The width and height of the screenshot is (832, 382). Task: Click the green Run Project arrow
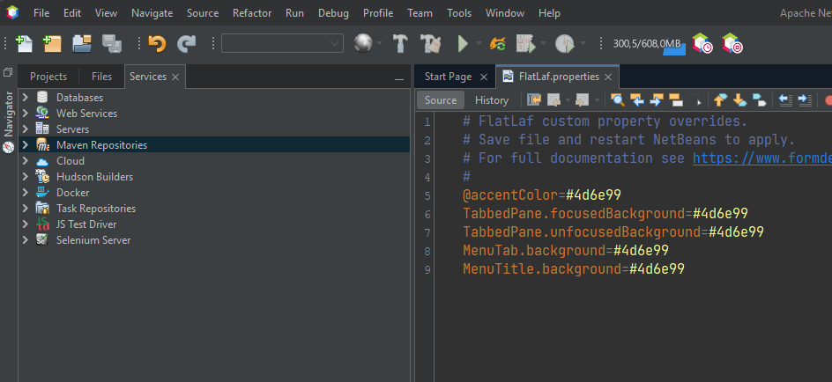[464, 43]
